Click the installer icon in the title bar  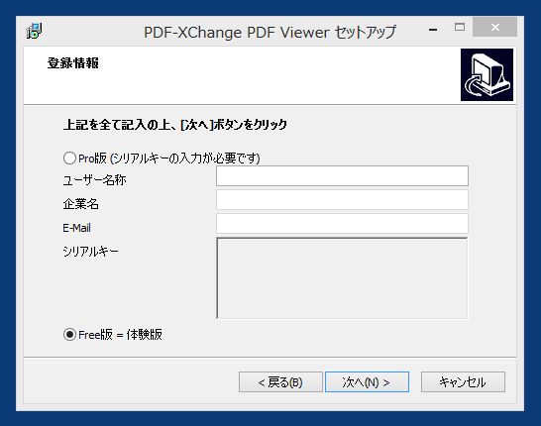35,31
